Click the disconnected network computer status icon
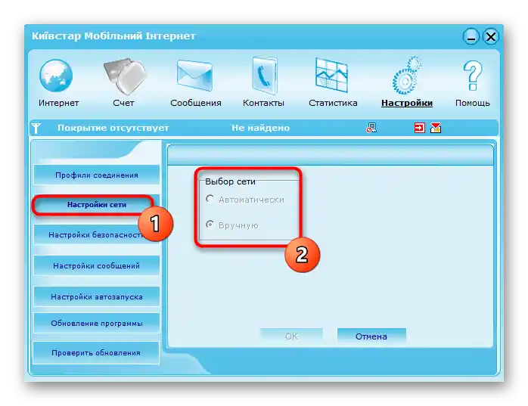 coord(371,128)
